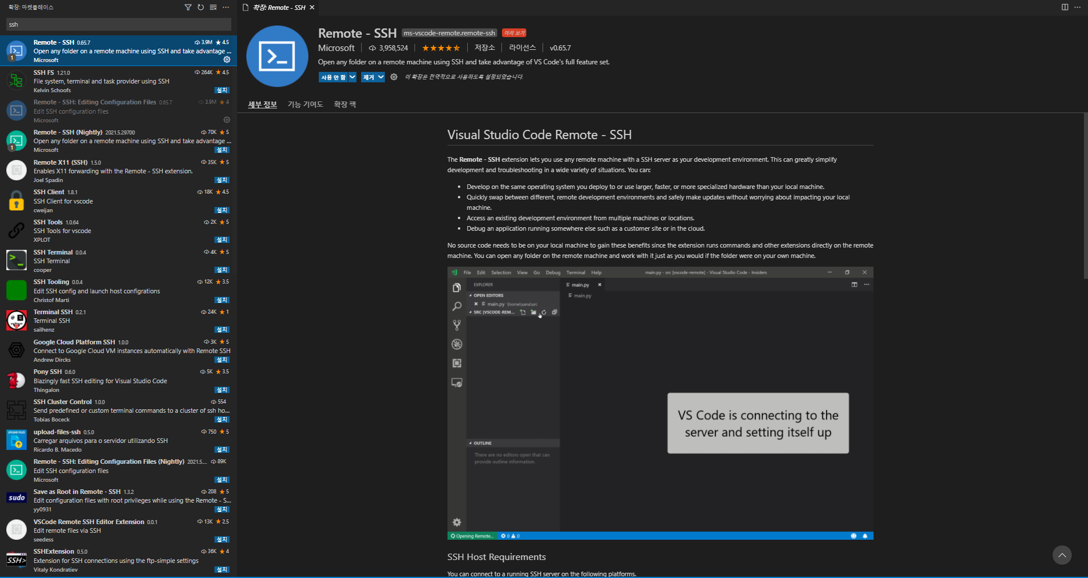Install SSH Terminal by cooper
This screenshot has width=1088, height=578.
click(x=222, y=270)
